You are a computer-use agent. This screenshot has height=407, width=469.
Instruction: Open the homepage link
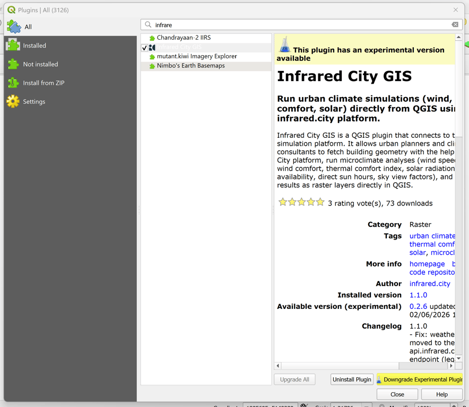coord(427,264)
